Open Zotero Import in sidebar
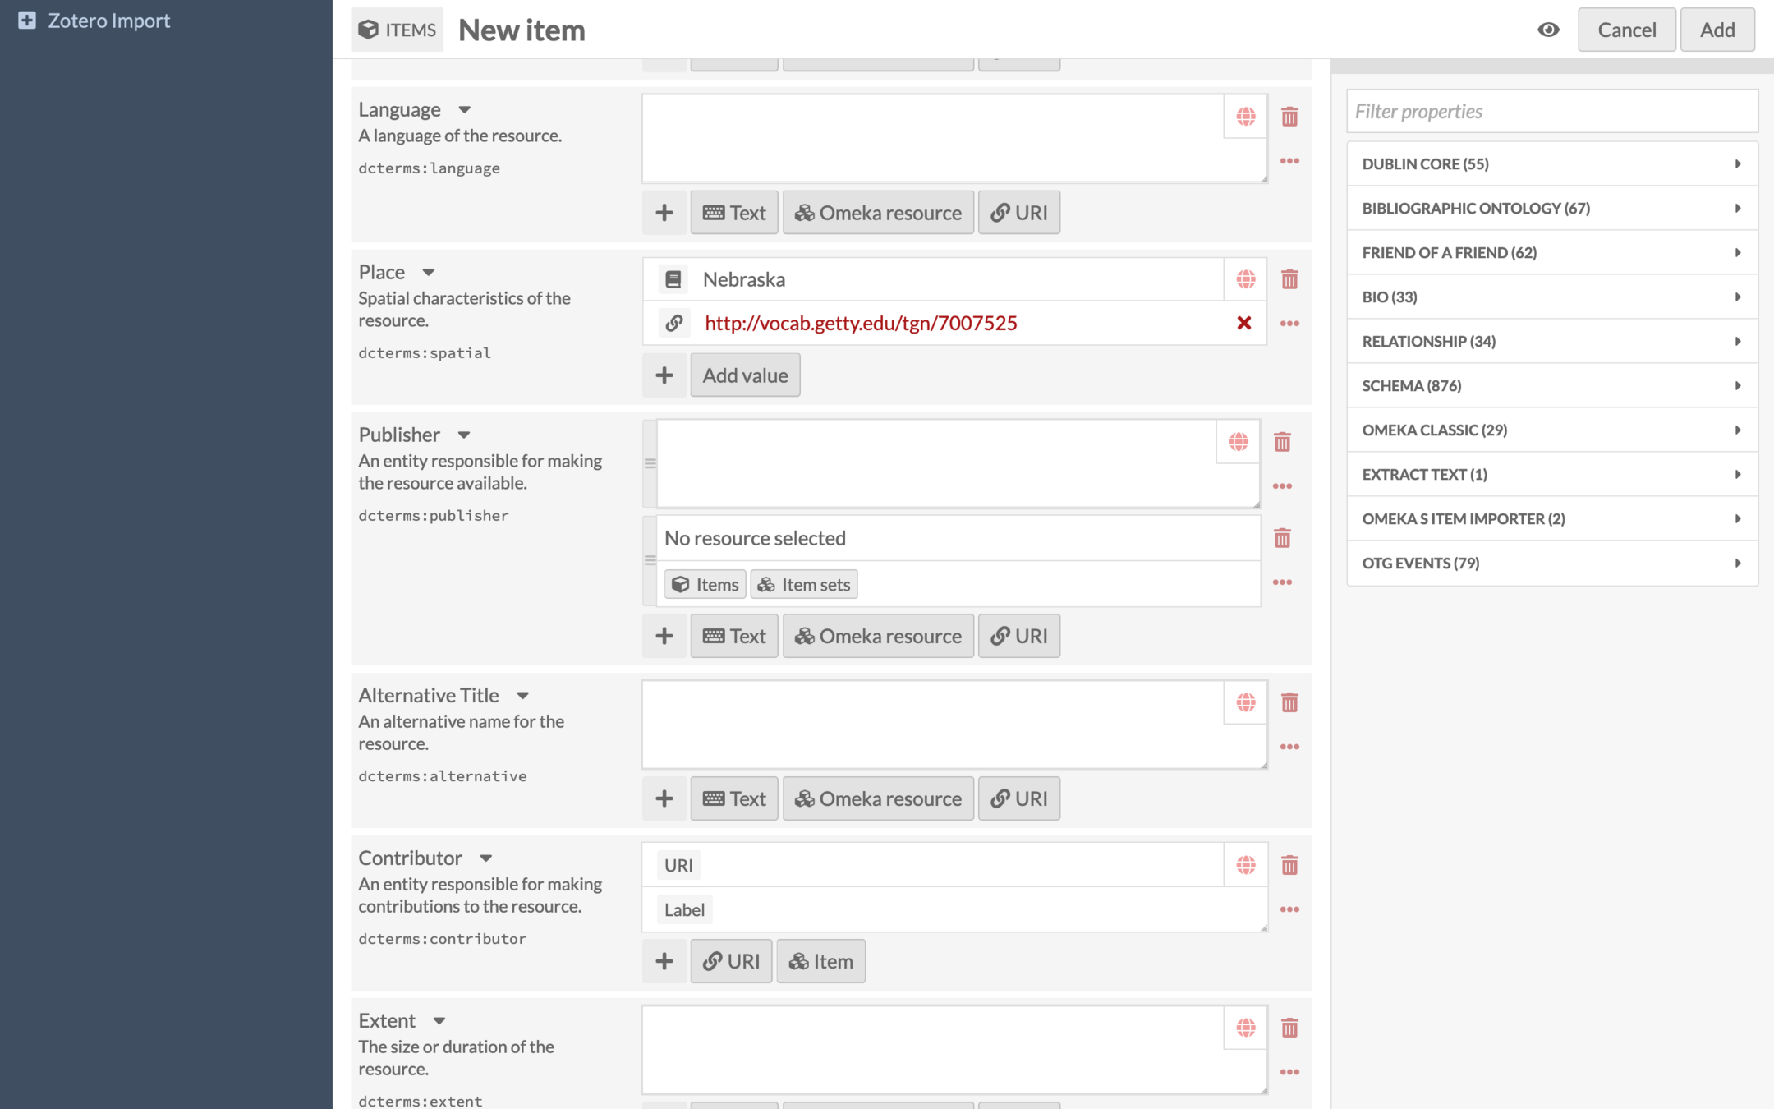1774x1109 pixels. point(108,21)
